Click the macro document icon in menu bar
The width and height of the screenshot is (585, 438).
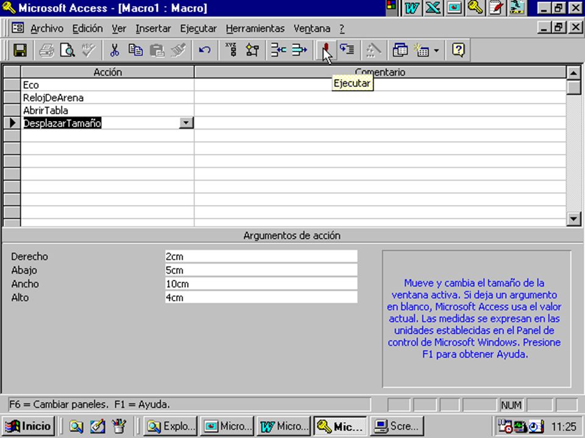[18, 28]
